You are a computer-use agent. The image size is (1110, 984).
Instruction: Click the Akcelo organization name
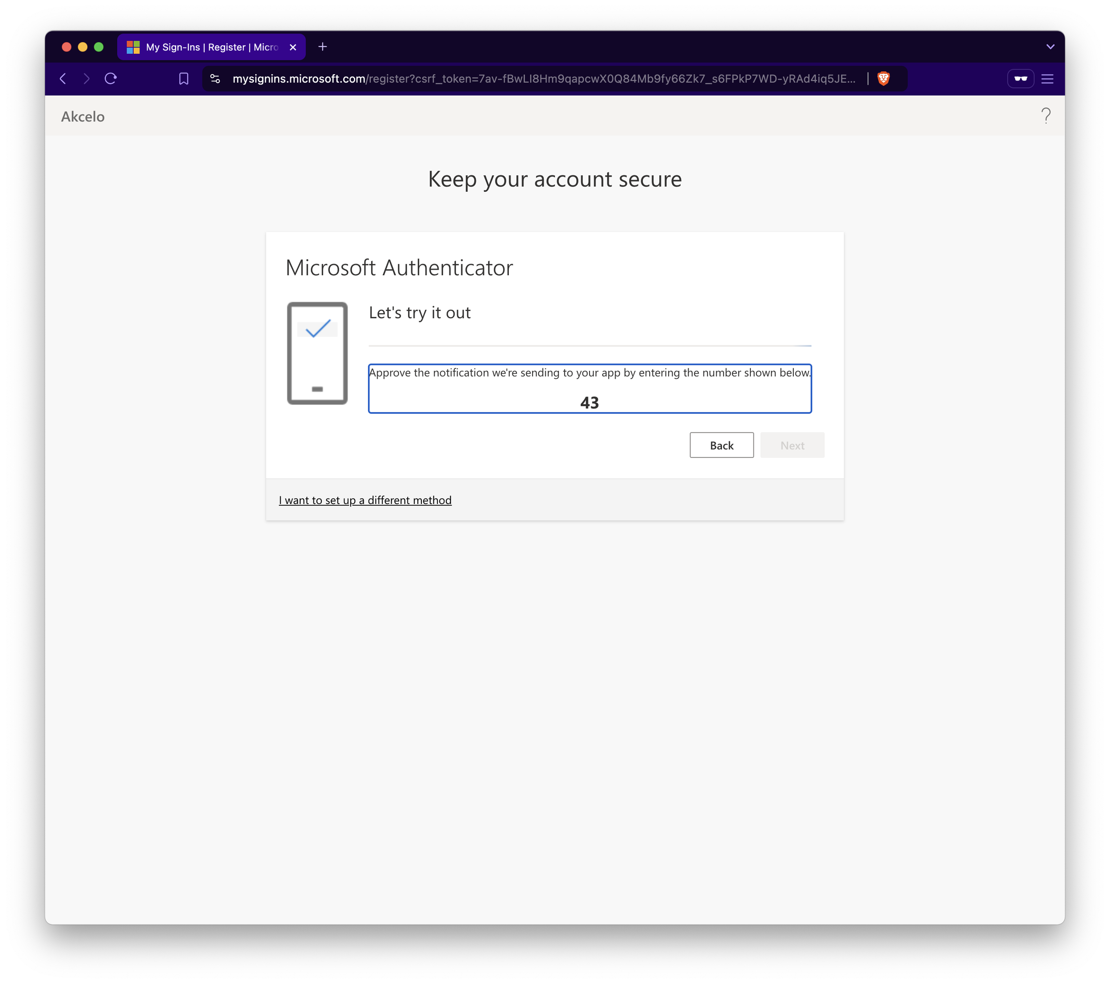tap(83, 117)
